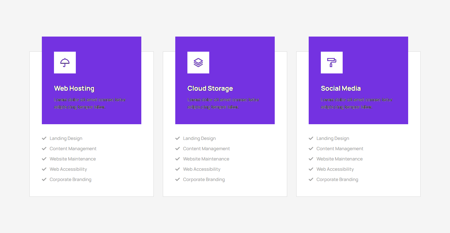This screenshot has width=450, height=233.
Task: Click the Lorem description text under Web Hosting
Action: [x=90, y=103]
